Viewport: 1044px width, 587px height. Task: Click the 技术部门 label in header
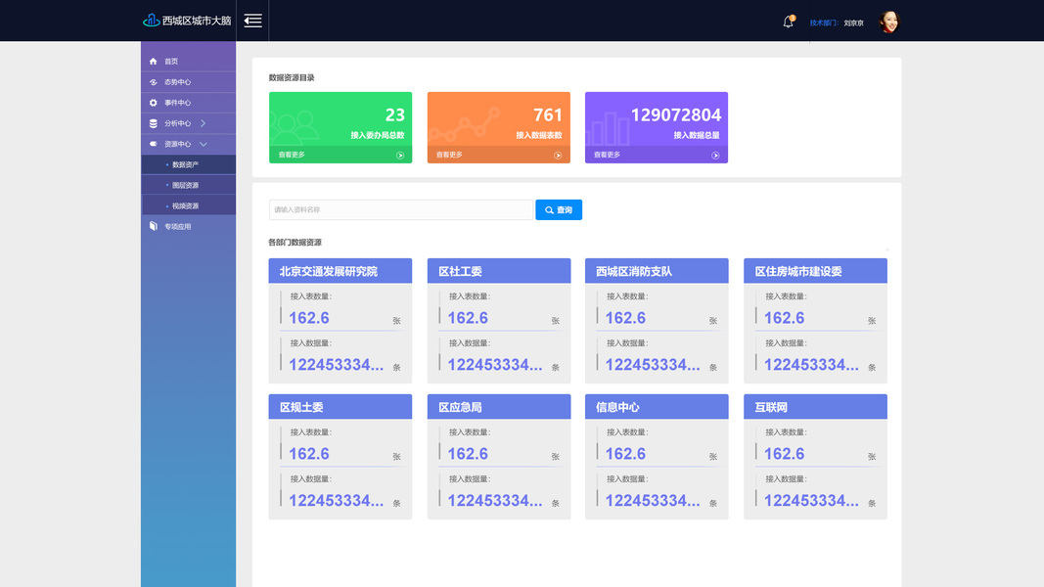coord(824,23)
